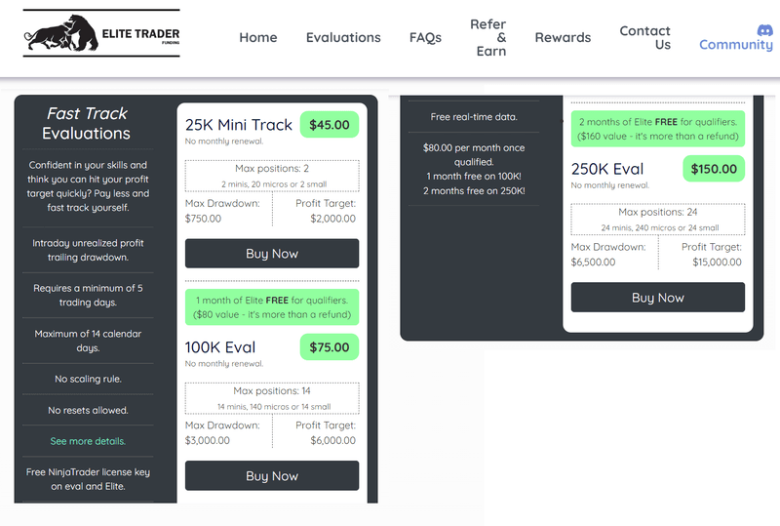The width and height of the screenshot is (780, 526).
Task: Click the Max positions: 2 box
Action: pyautogui.click(x=272, y=176)
